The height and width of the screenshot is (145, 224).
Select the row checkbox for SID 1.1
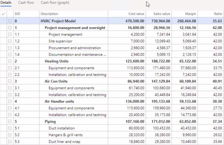click(x=3, y=35)
